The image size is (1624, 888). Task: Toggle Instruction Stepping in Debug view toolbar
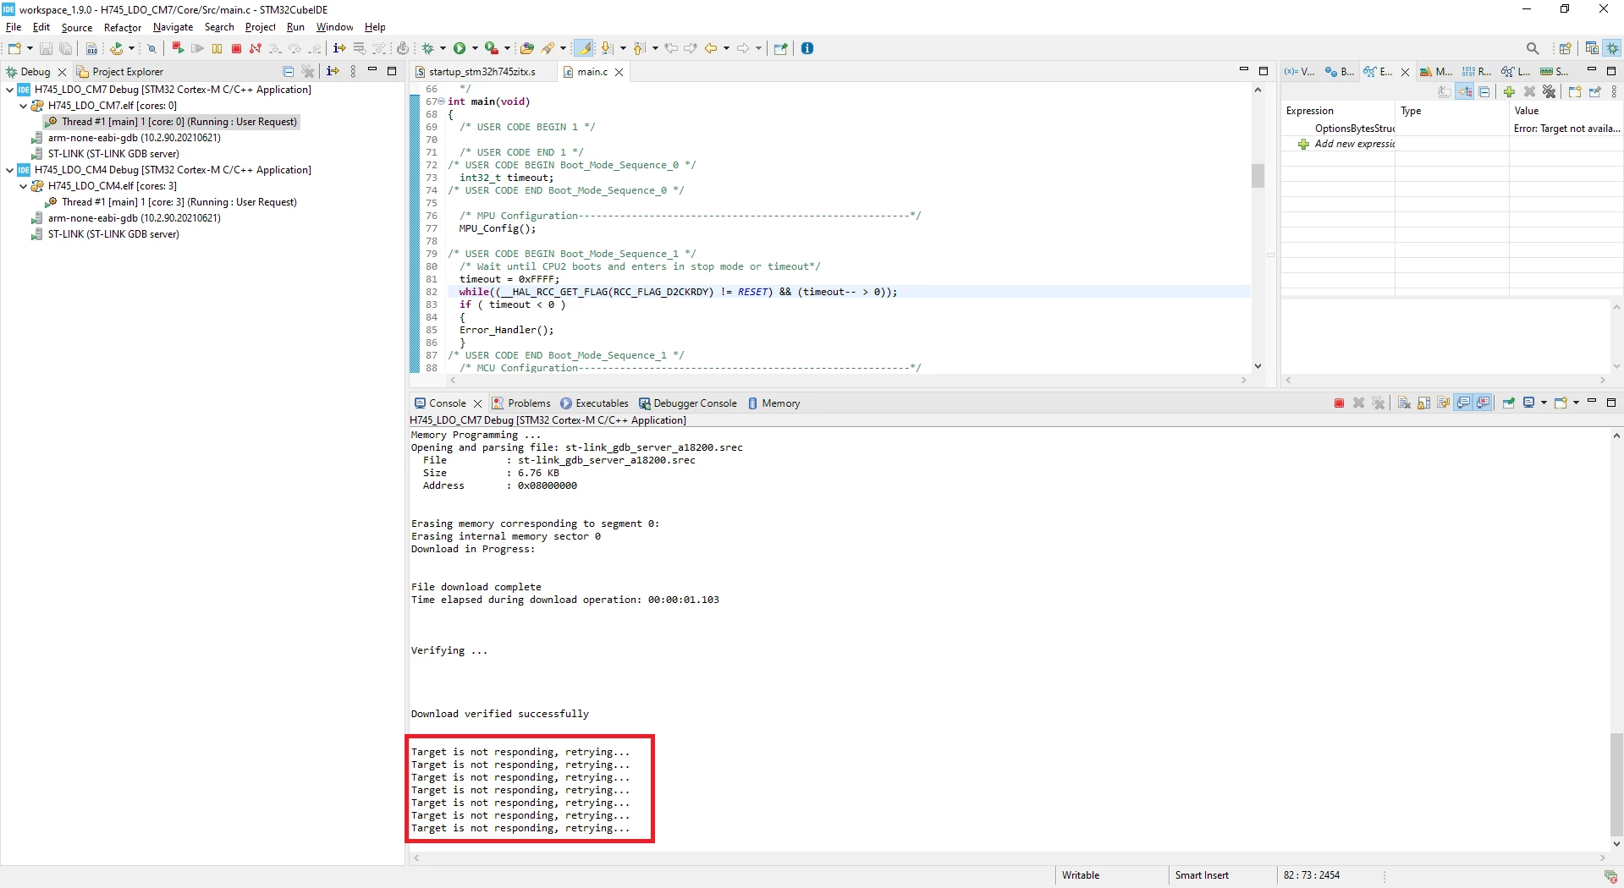[333, 71]
